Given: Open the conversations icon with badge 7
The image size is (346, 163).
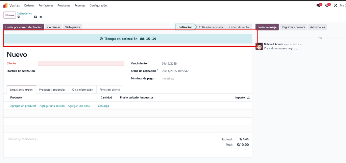Looking at the screenshot, I should click(318, 5).
